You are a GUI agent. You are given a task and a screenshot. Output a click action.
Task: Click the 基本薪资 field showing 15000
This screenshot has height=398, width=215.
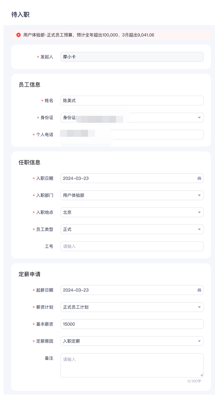(x=132, y=324)
